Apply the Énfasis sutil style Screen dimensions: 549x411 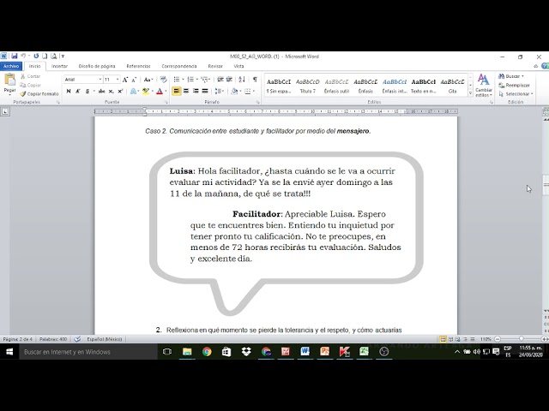(x=336, y=86)
